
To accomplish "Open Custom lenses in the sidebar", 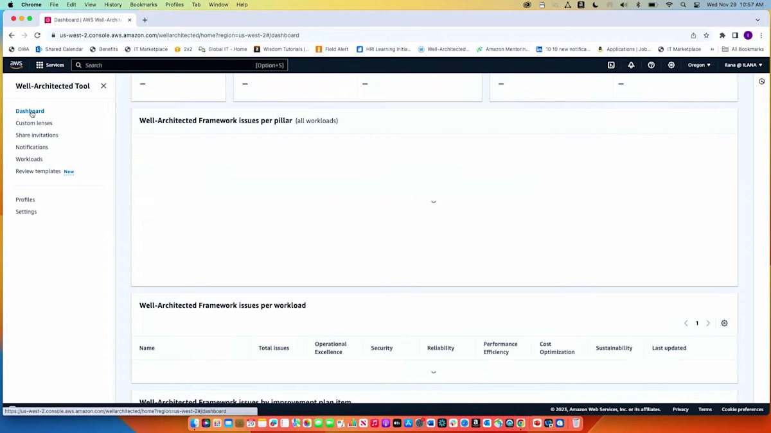I will tap(34, 123).
